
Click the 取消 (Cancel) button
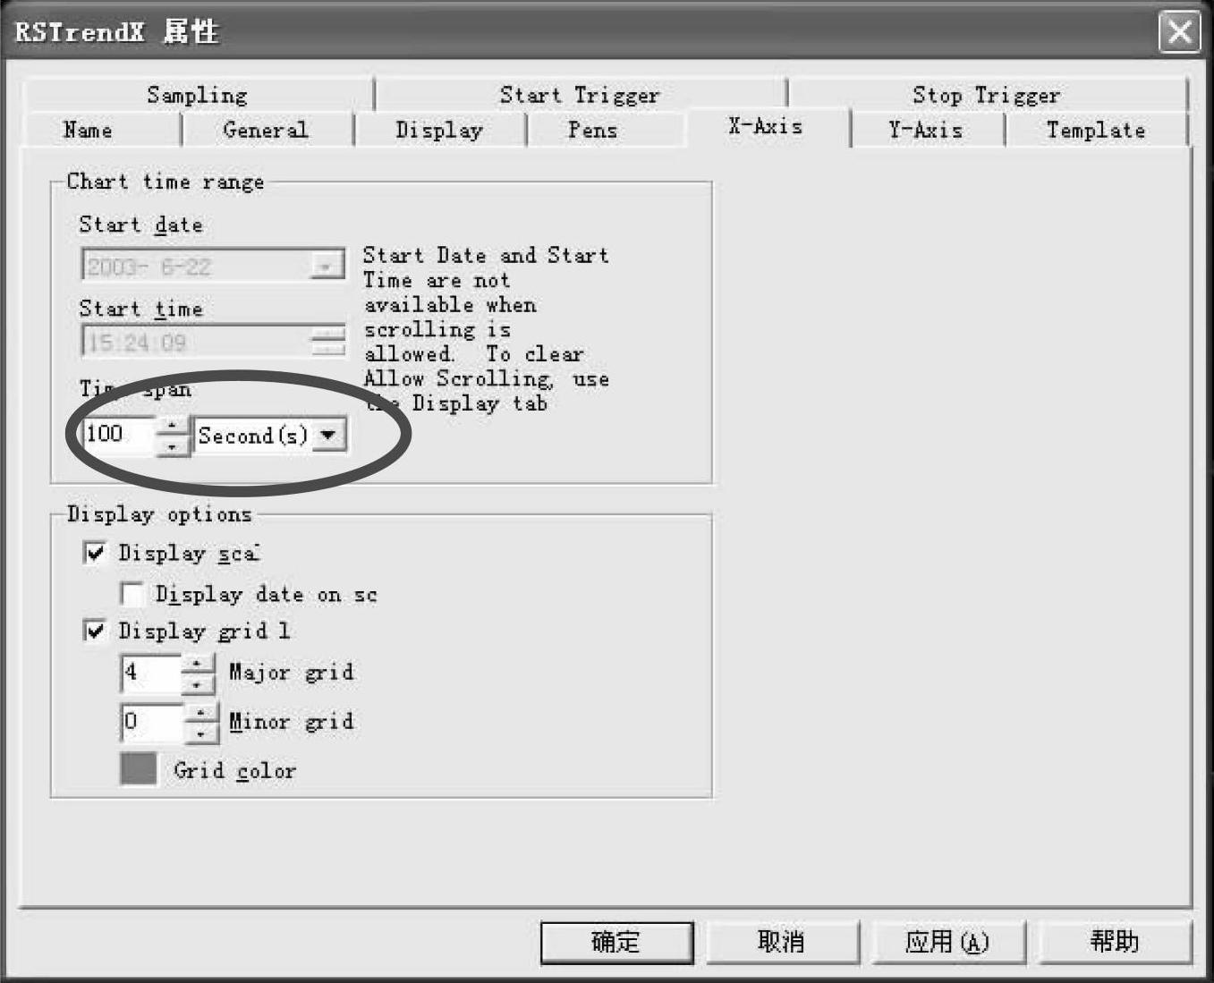point(781,942)
